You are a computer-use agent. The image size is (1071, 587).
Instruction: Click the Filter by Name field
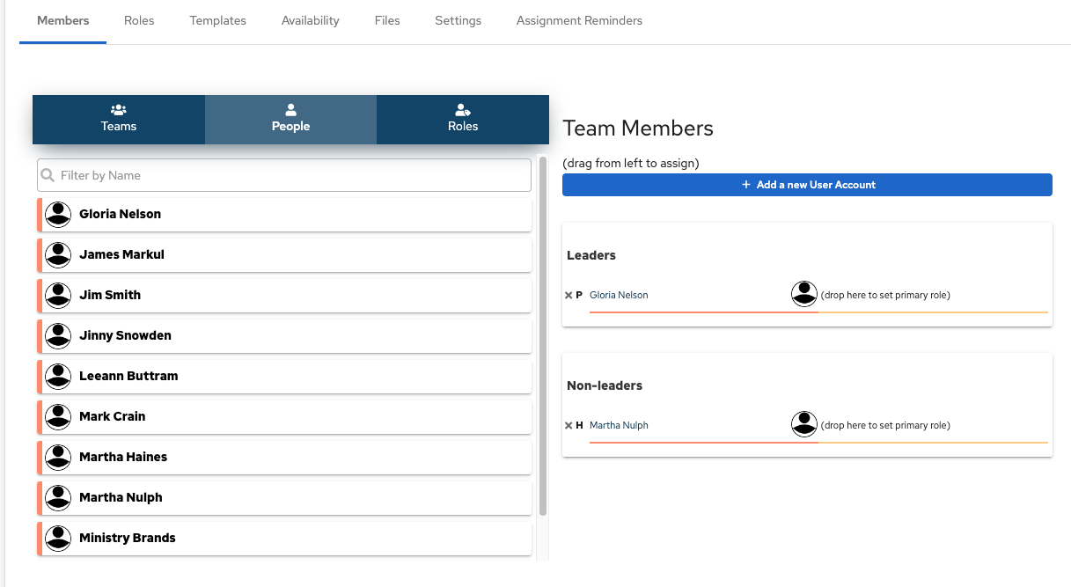point(290,175)
